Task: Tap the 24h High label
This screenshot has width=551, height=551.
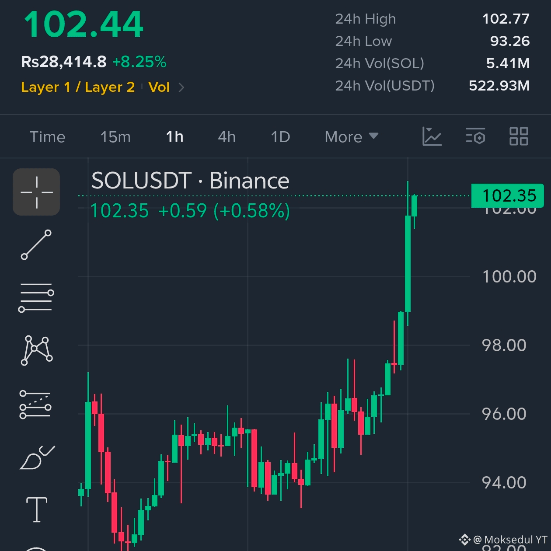Action: pyautogui.click(x=365, y=19)
